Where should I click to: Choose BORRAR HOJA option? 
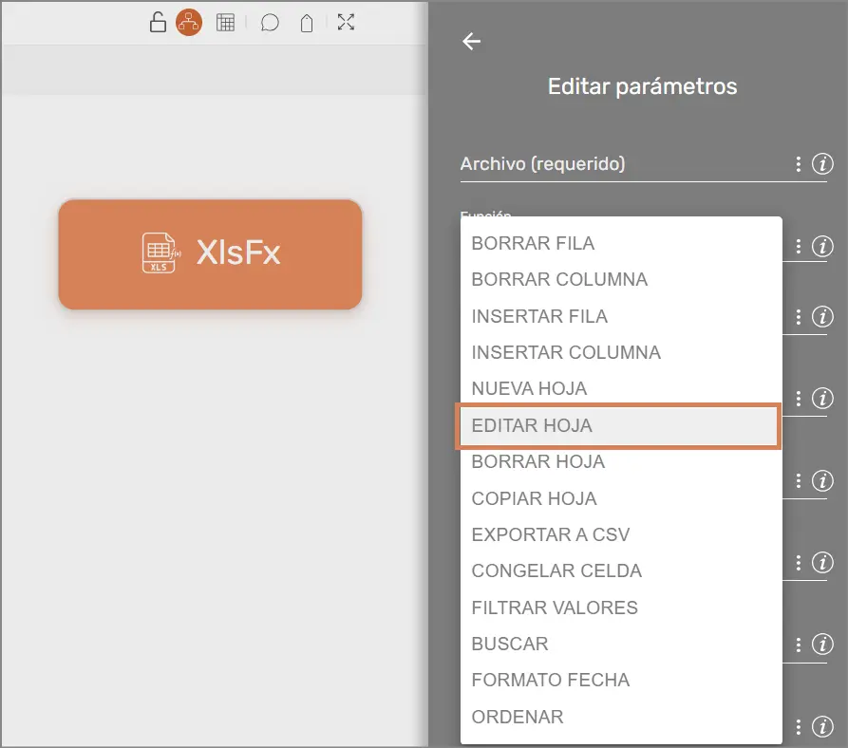[x=621, y=461]
